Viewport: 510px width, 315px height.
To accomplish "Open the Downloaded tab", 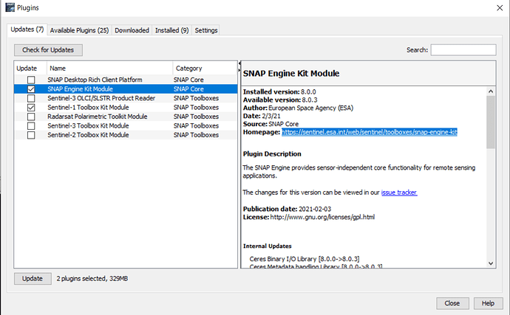I will tap(132, 30).
